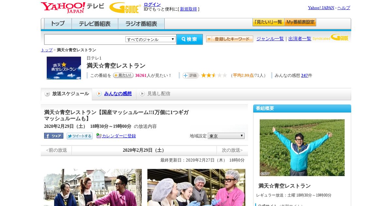This screenshot has width=392, height=206.
Task: Open the 出演者一覧 link
Action: pos(300,39)
